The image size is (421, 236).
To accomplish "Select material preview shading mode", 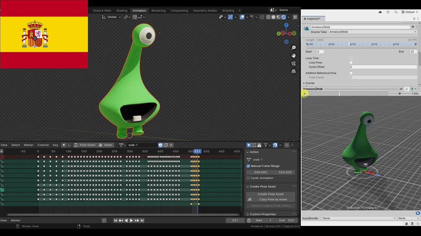I will [x=279, y=17].
